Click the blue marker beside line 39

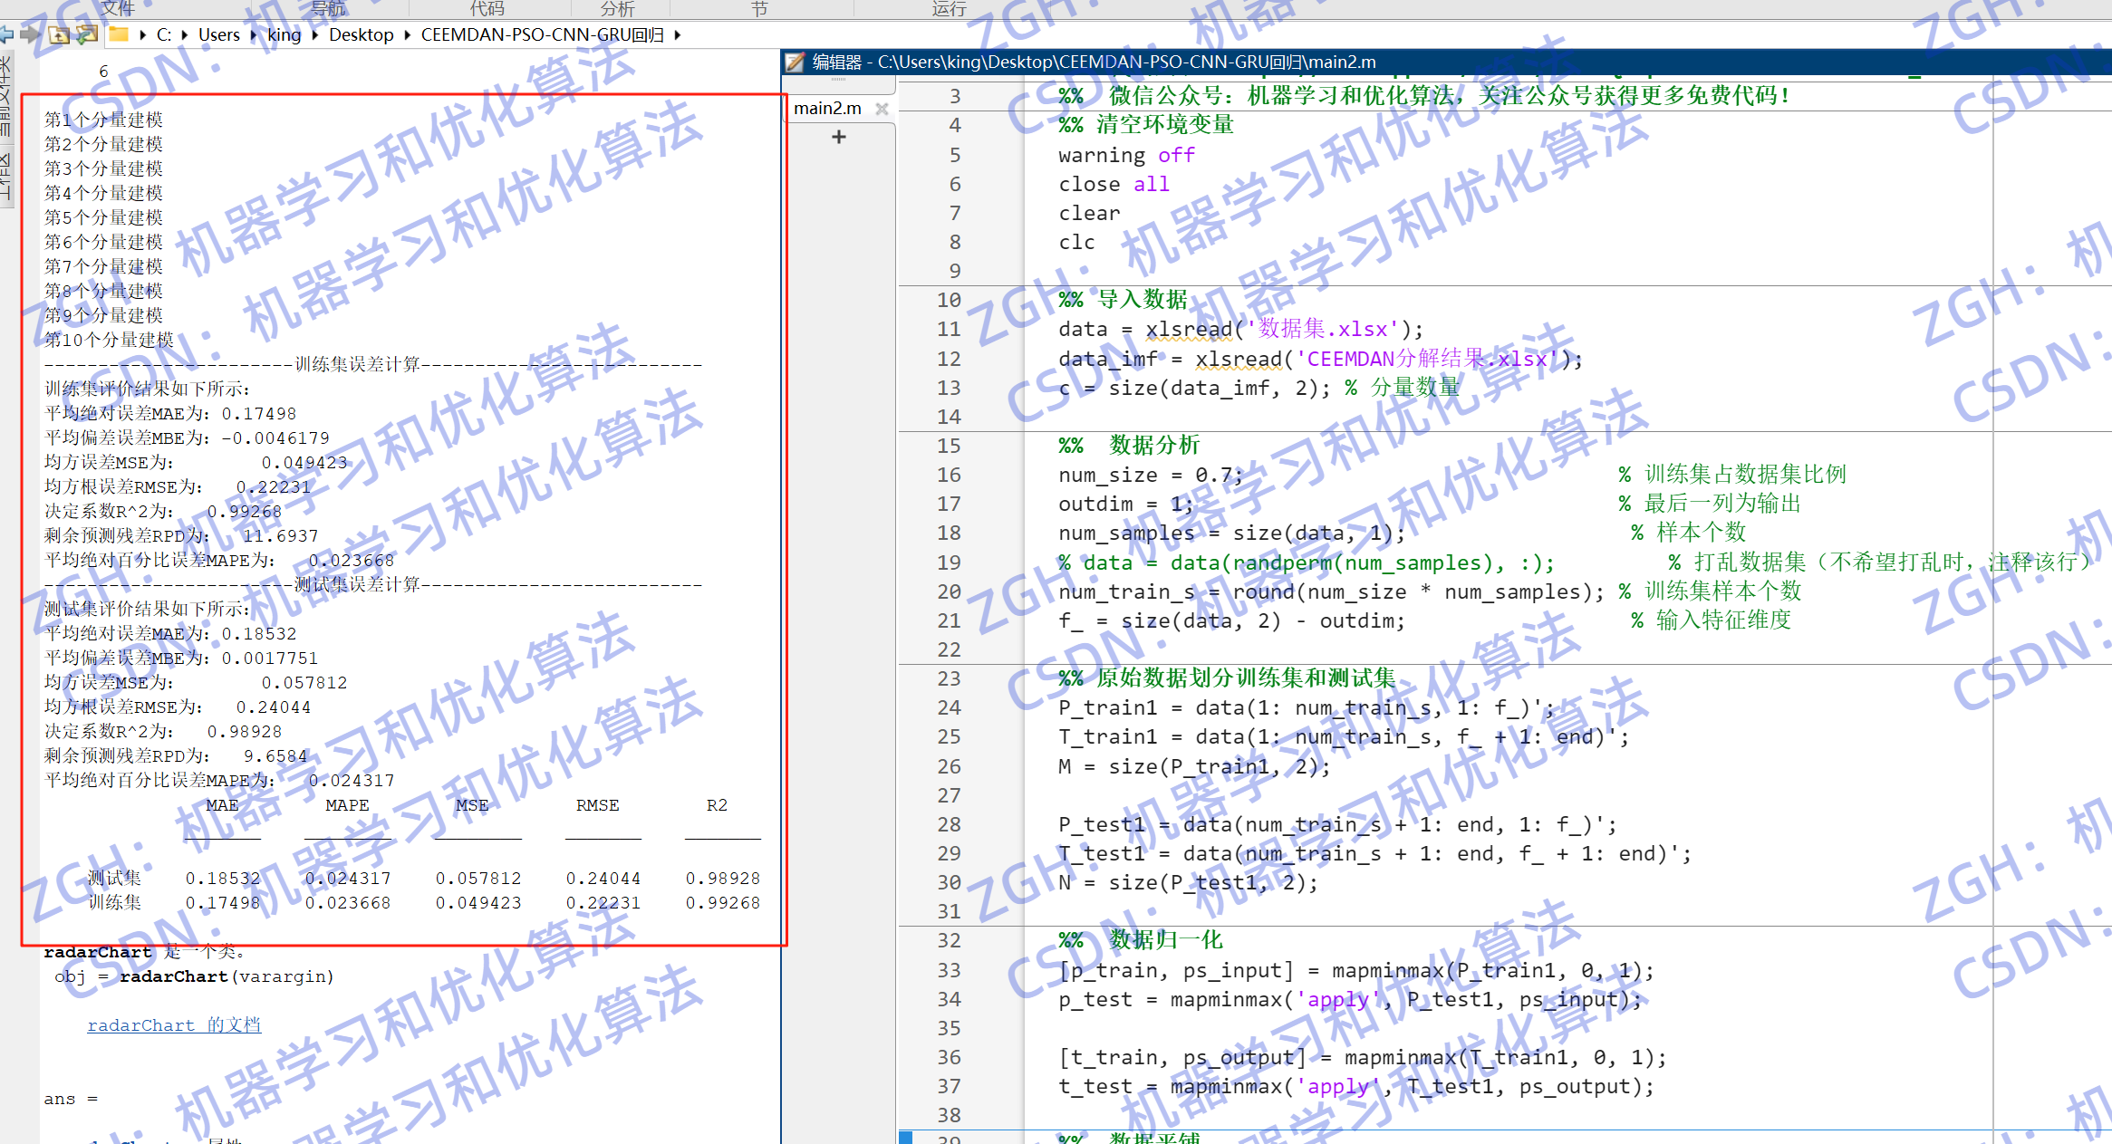(906, 1137)
